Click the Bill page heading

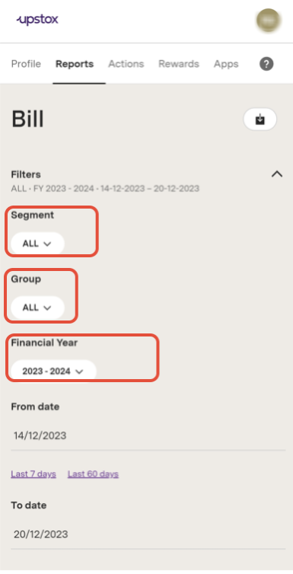point(28,120)
